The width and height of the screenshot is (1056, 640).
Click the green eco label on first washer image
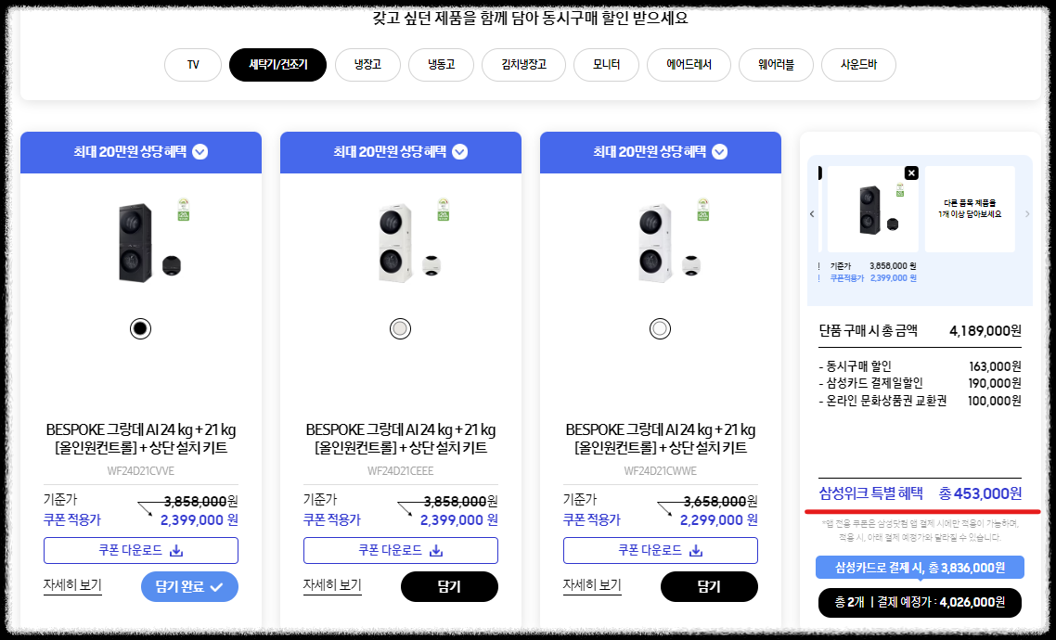pos(185,211)
